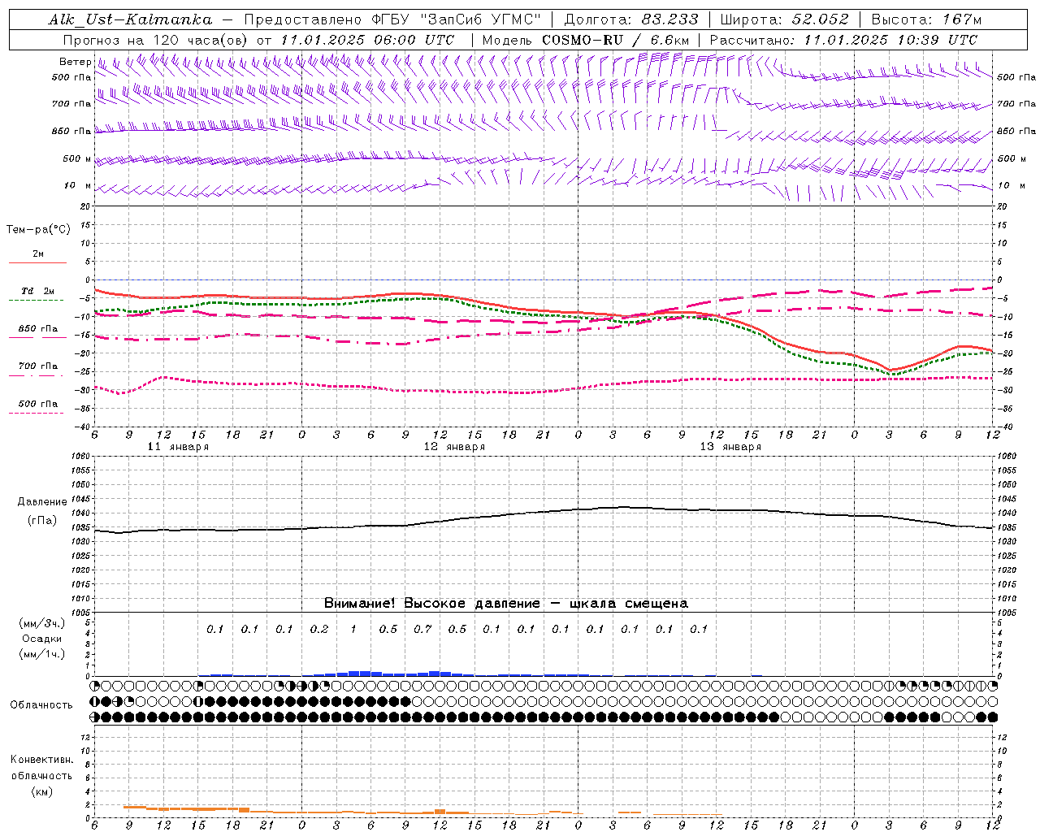Screen dimensions: 1040x832
Task: Click the "Тем-ра(°C)" temperature axis title
Action: tap(38, 230)
